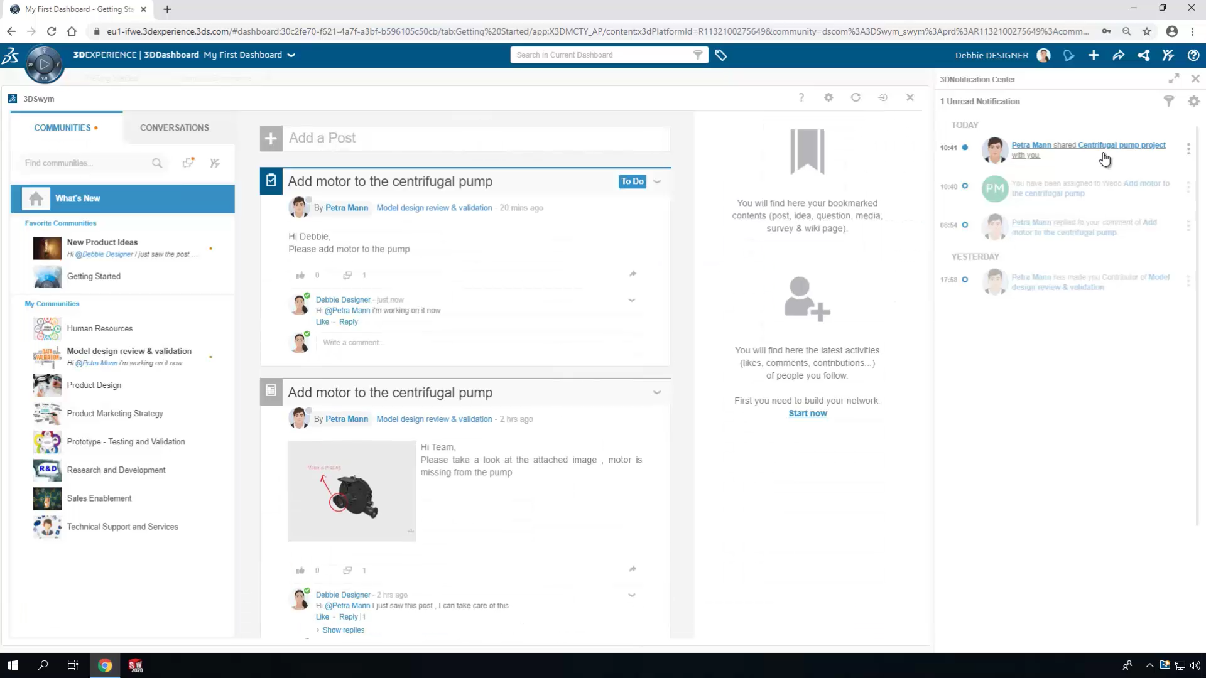
Task: Mark Petra Mann notification read dot
Action: pos(965,148)
